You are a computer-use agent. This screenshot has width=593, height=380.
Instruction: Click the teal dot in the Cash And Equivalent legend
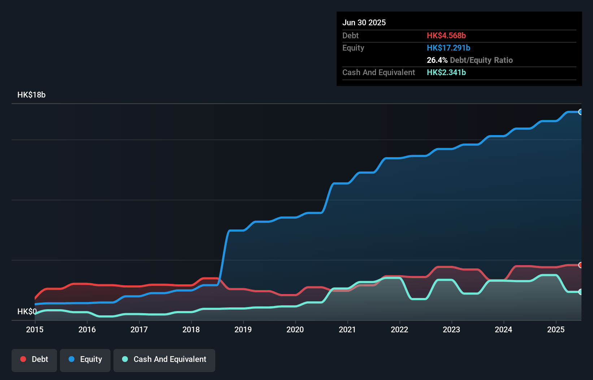pyautogui.click(x=125, y=359)
